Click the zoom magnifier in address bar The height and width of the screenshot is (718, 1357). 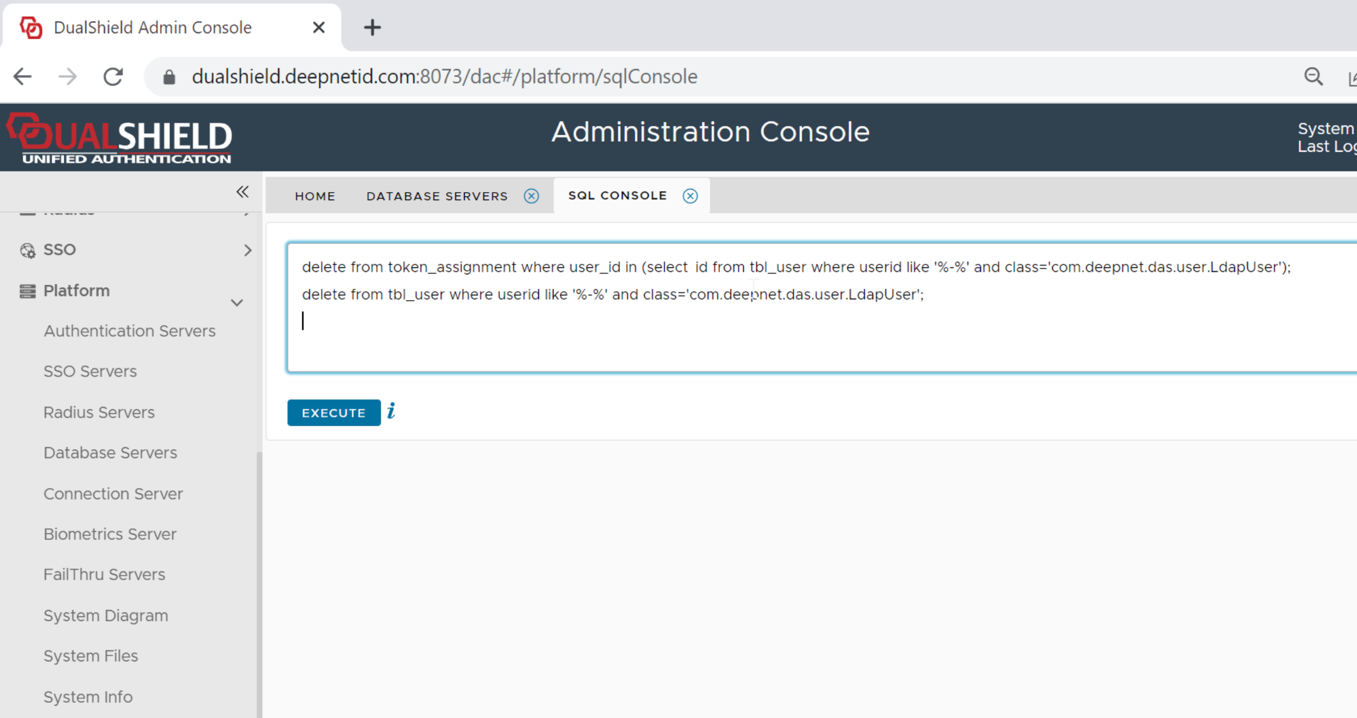tap(1313, 76)
